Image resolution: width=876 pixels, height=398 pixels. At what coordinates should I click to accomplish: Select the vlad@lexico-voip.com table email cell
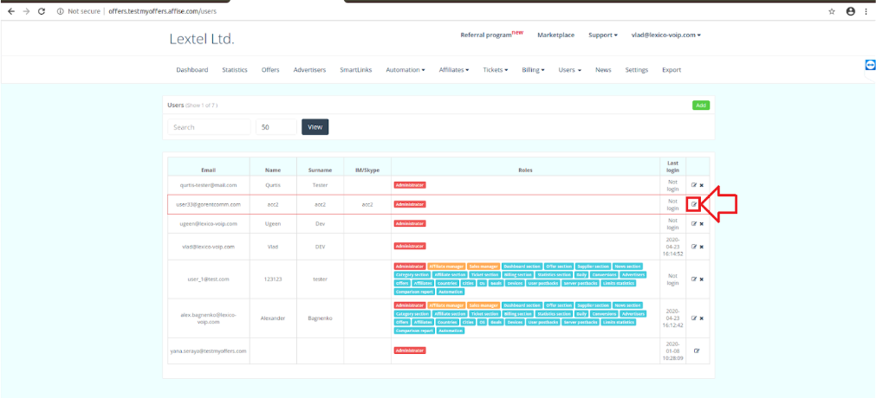(x=208, y=247)
